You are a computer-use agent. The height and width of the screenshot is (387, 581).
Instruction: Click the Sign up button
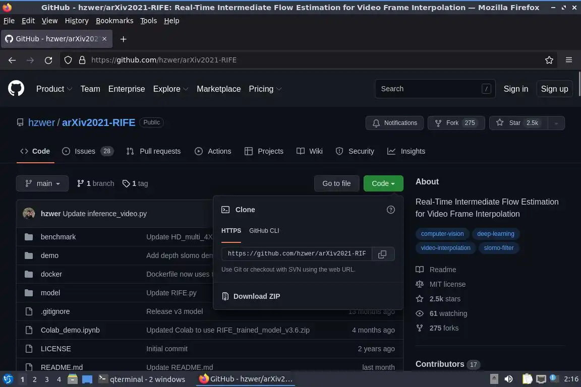(554, 89)
